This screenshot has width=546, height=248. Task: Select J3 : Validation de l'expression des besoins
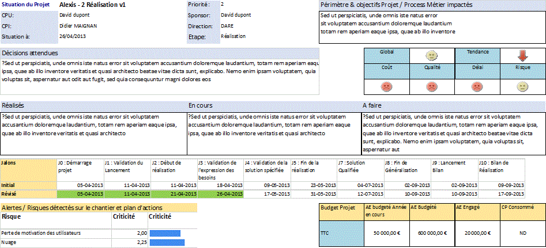click(x=220, y=170)
